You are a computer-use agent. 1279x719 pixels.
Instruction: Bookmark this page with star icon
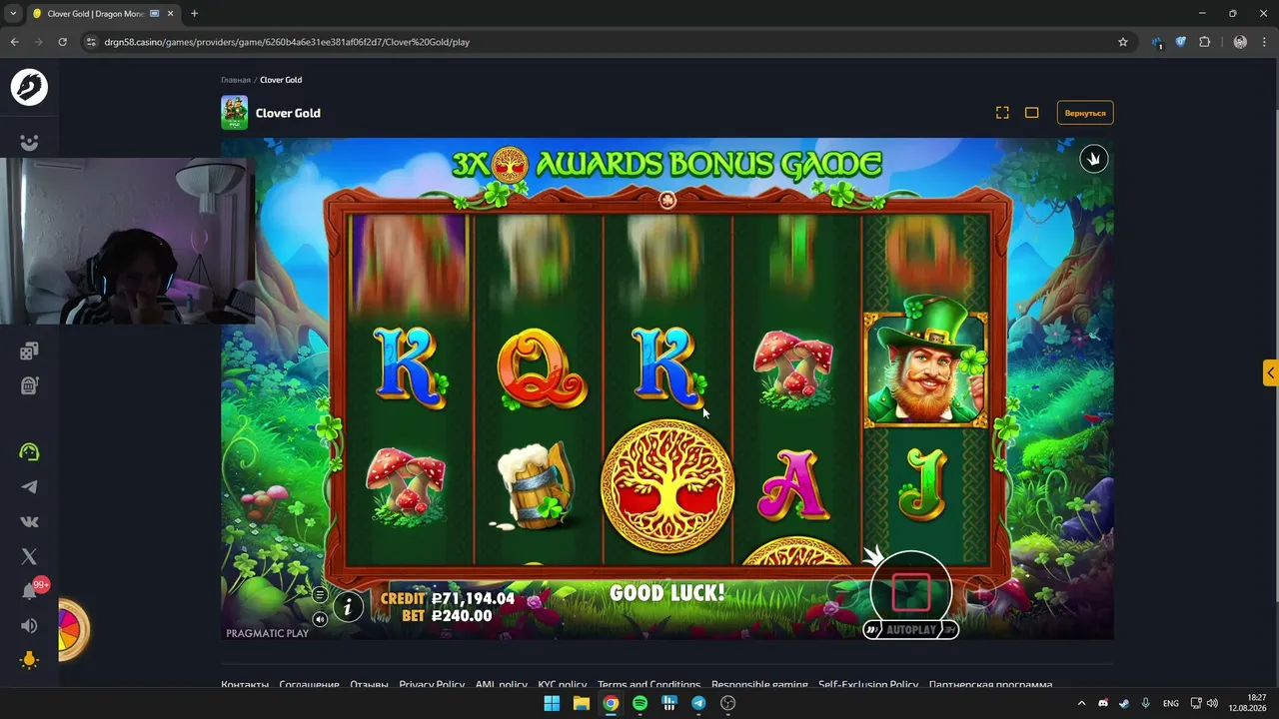[x=1123, y=42]
